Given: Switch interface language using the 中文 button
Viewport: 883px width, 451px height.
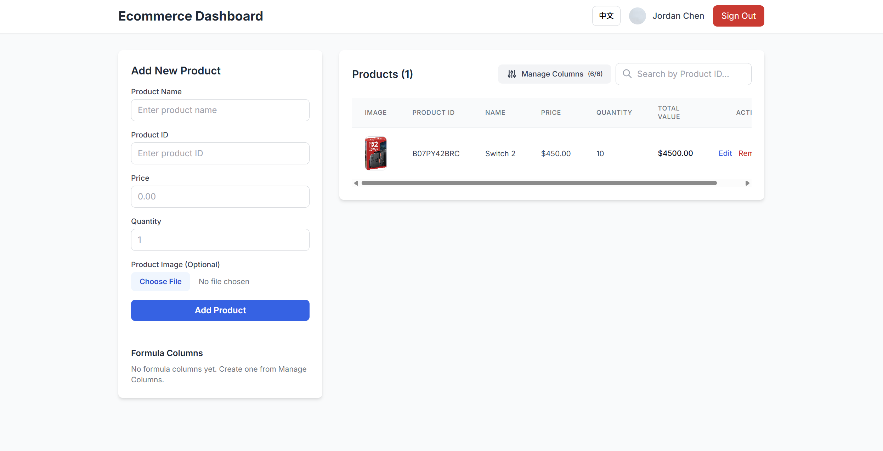Looking at the screenshot, I should pyautogui.click(x=606, y=16).
